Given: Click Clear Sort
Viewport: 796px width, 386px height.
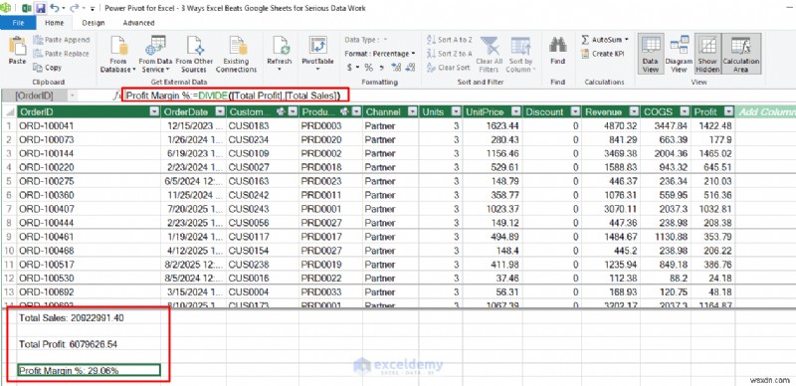Looking at the screenshot, I should pos(449,67).
